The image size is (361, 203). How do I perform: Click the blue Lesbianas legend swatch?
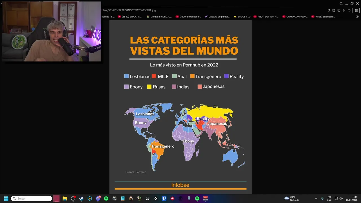tap(126, 76)
